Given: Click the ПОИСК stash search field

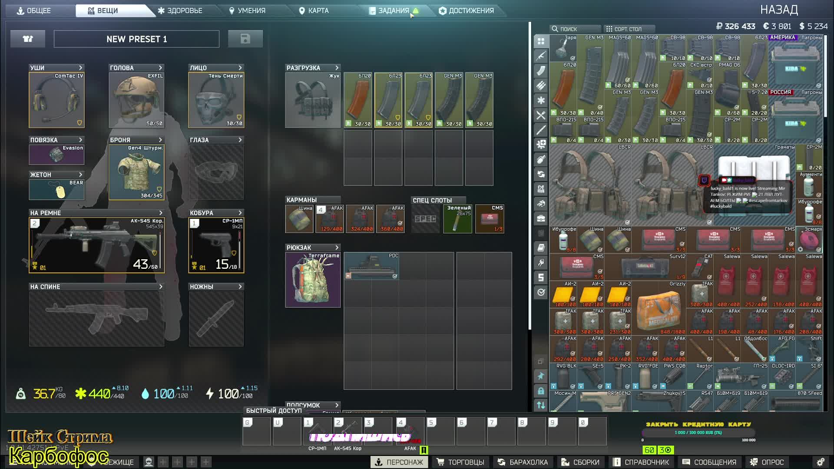Looking at the screenshot, I should [x=574, y=29].
